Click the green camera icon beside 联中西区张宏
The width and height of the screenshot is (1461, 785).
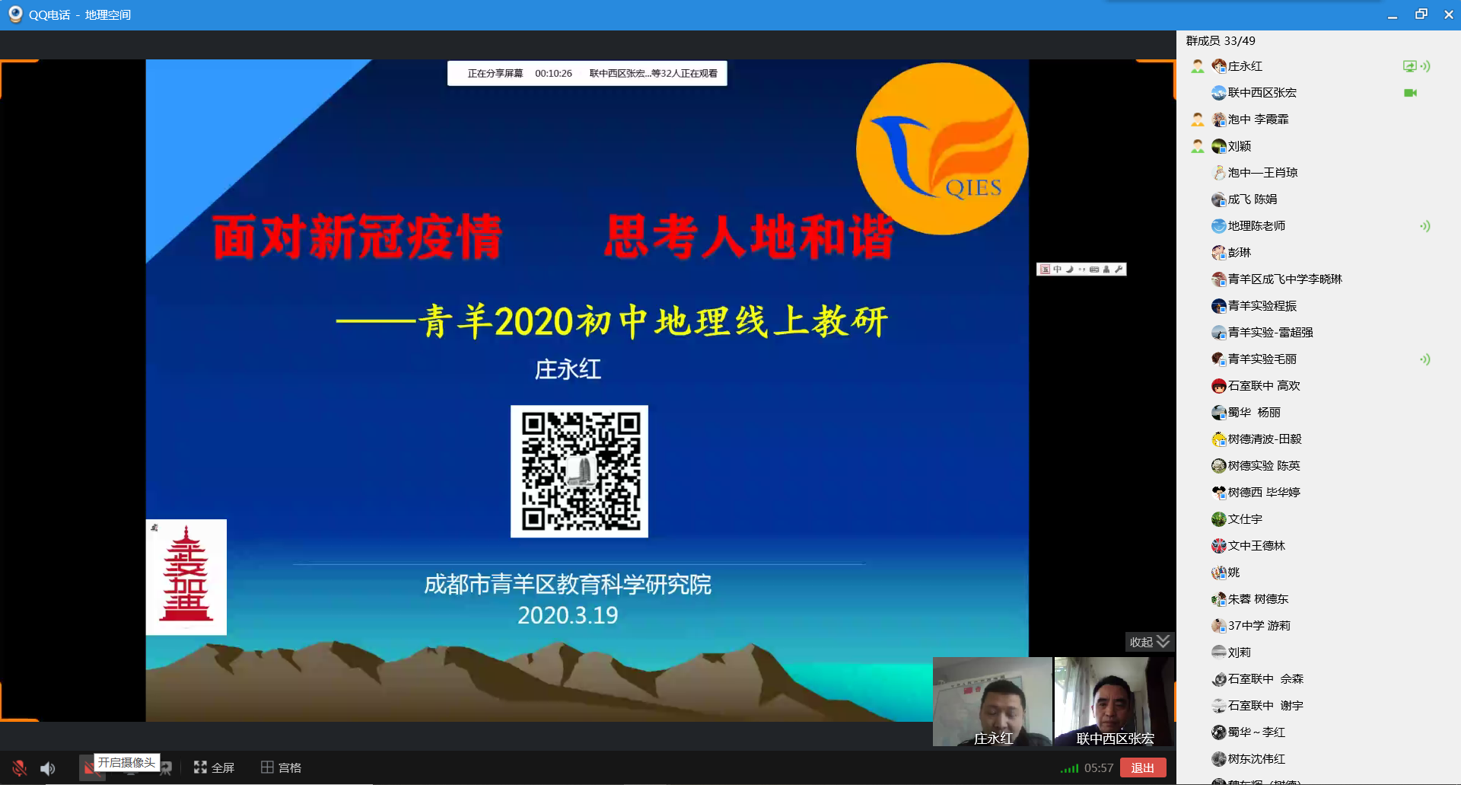(x=1410, y=93)
